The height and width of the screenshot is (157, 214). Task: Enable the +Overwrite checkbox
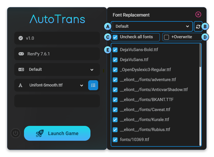(167, 37)
